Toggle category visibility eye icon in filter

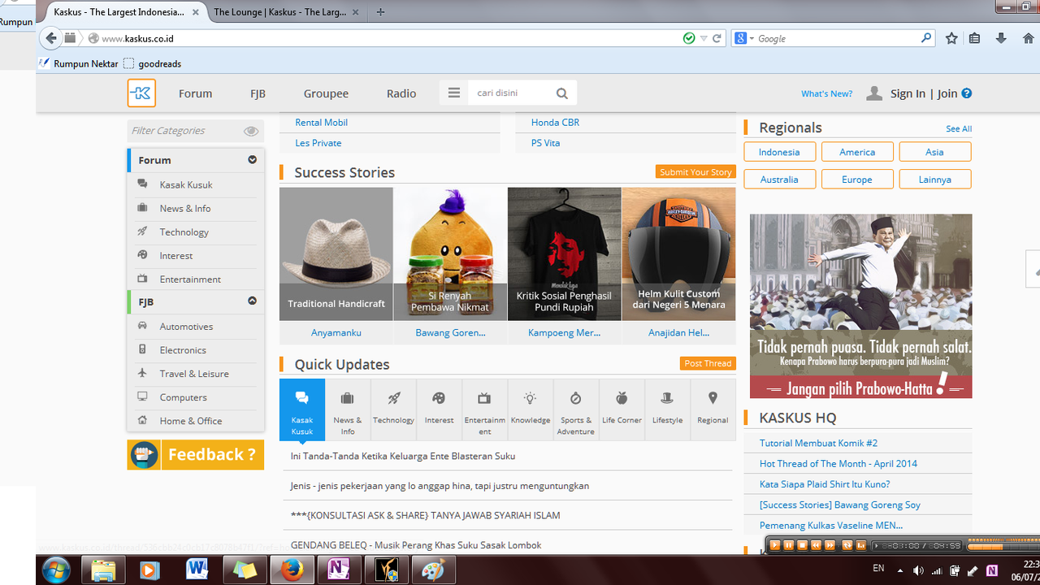[251, 131]
